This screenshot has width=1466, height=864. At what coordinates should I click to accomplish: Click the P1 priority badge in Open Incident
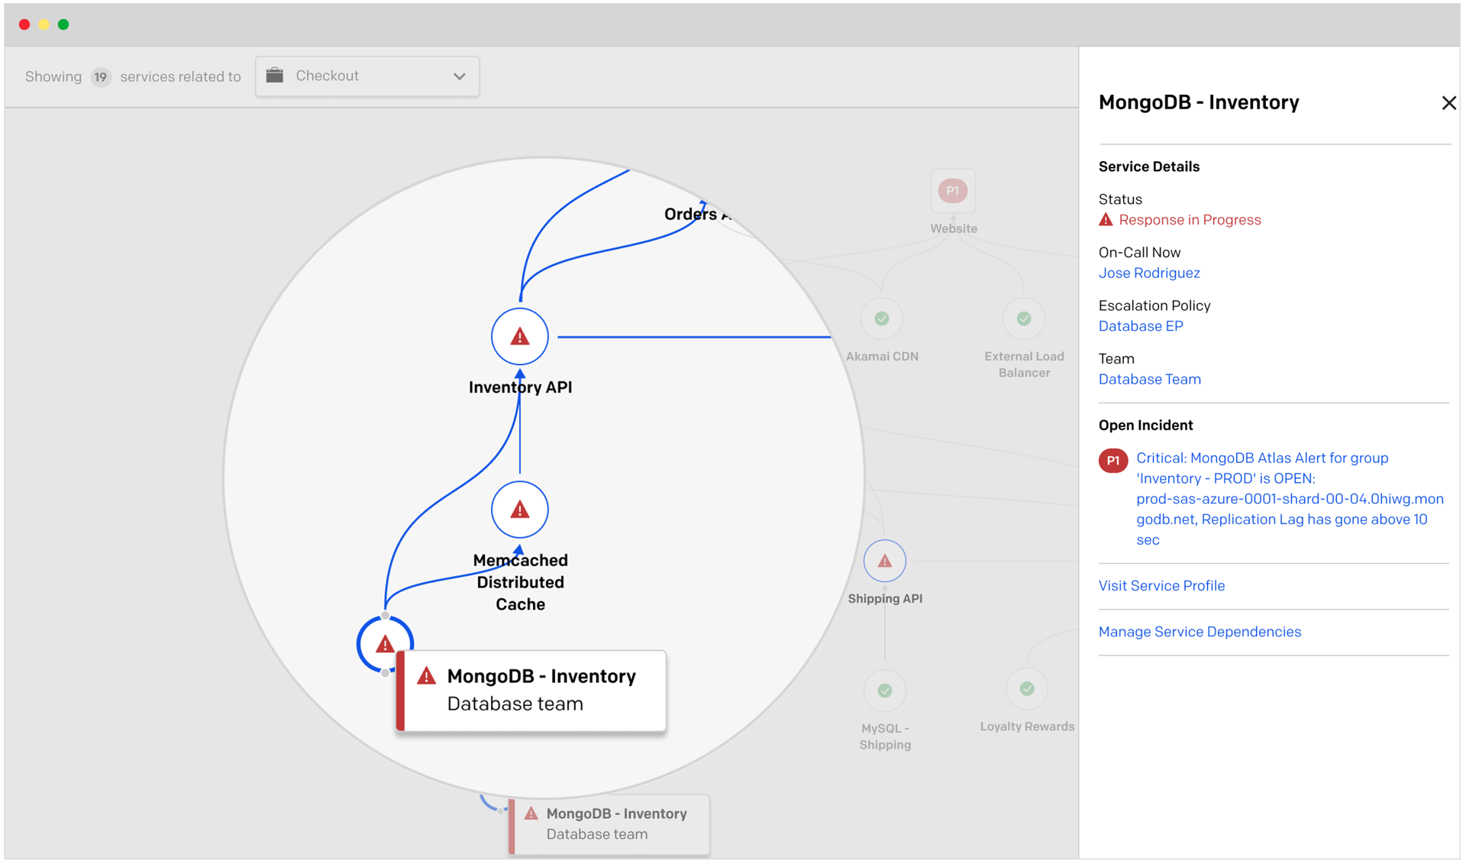(1112, 461)
